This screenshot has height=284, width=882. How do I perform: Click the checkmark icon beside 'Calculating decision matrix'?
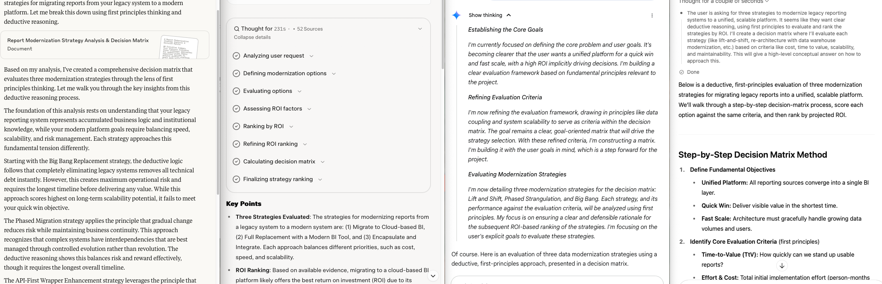pyautogui.click(x=236, y=162)
